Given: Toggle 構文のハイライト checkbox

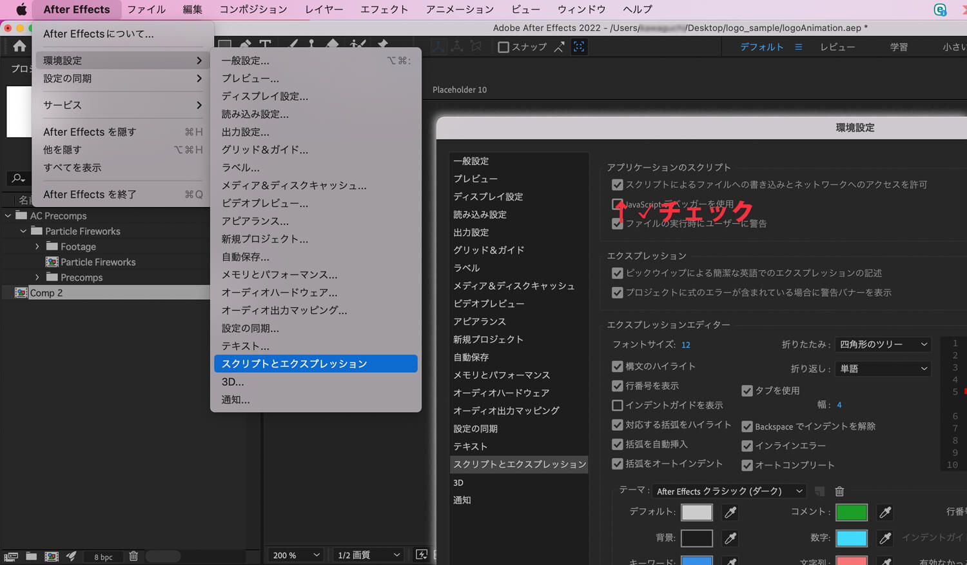Looking at the screenshot, I should [x=618, y=366].
